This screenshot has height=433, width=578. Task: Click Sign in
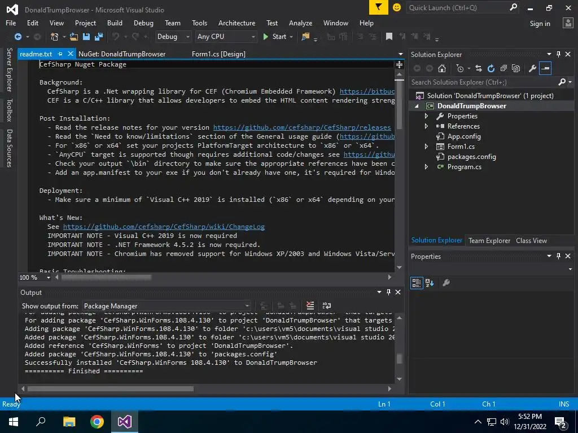tap(540, 24)
